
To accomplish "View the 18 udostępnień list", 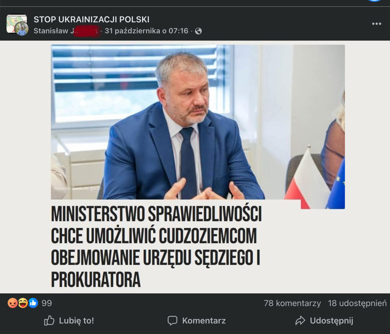I will click(x=357, y=303).
